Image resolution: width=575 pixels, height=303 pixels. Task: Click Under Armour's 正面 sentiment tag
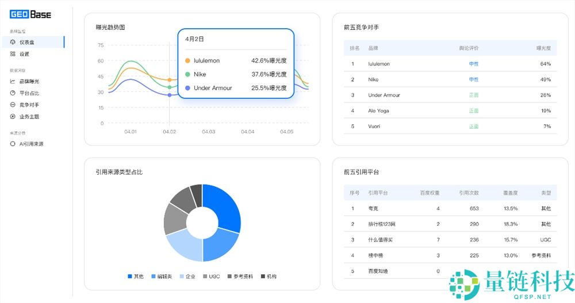[474, 95]
